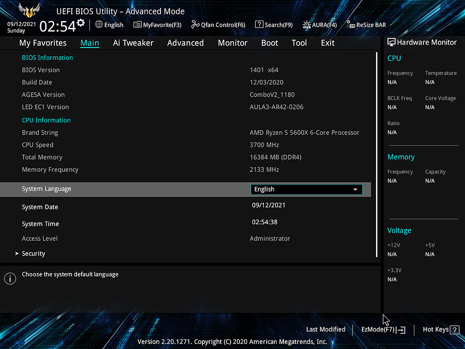Image resolution: width=465 pixels, height=349 pixels.
Task: Click the globe language icon
Action: point(99,24)
